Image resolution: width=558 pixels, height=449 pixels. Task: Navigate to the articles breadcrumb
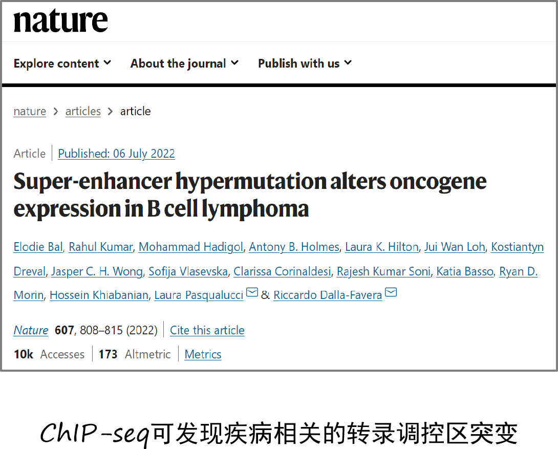click(83, 111)
